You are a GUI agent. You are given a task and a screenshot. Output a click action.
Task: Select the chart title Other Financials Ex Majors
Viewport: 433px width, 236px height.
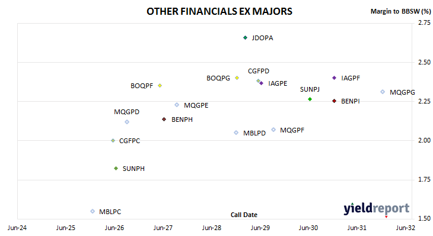219,11
